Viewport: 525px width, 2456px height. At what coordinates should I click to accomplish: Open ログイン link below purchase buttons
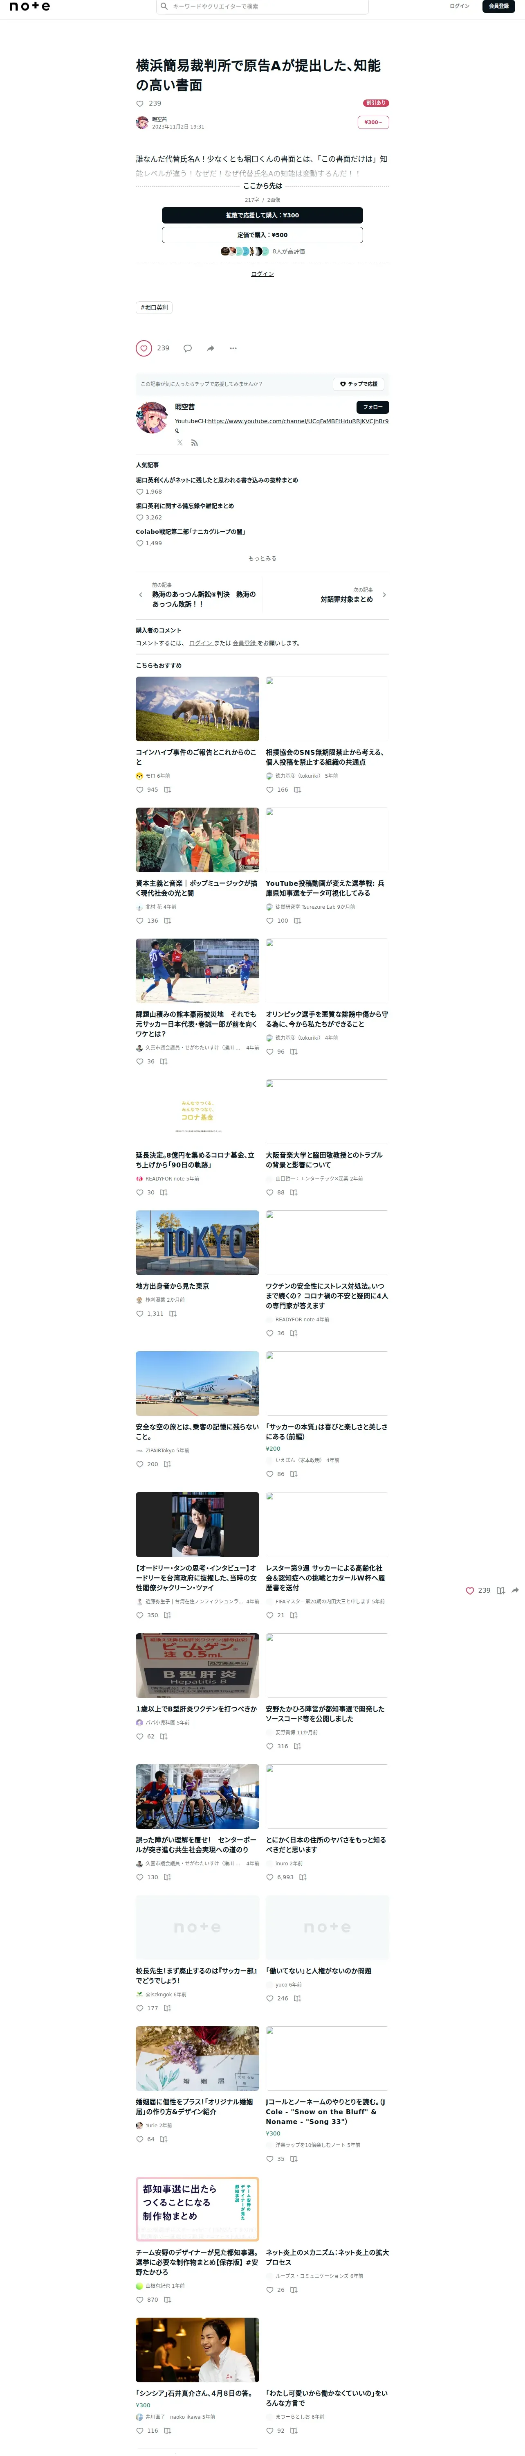point(262,273)
